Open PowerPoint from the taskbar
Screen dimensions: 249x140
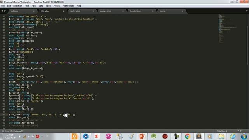tap(142, 136)
